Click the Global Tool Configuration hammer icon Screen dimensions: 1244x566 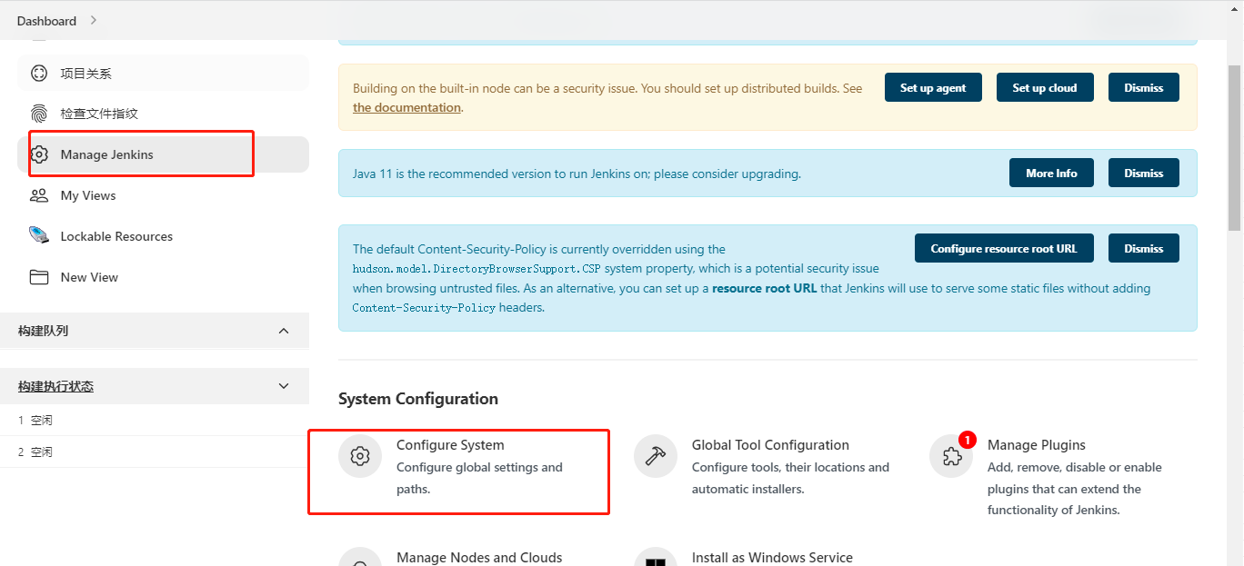(655, 456)
